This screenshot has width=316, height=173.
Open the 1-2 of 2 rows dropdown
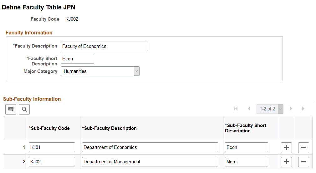(270, 109)
